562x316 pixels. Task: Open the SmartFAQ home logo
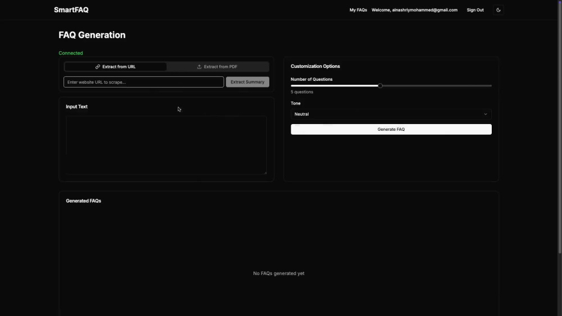(71, 10)
